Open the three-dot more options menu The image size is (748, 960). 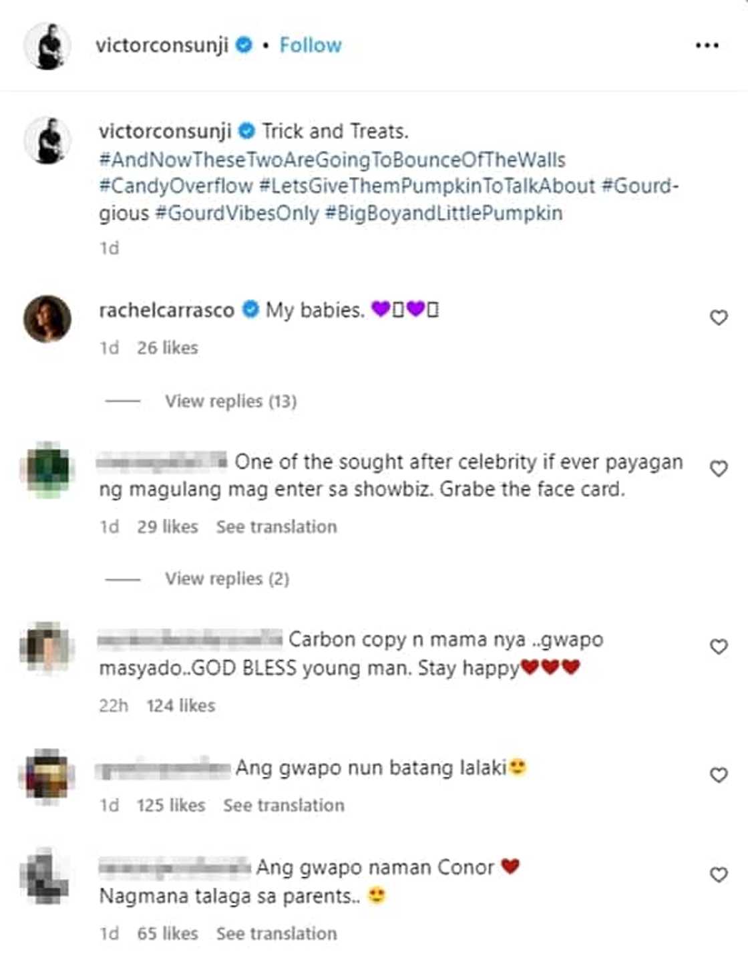(x=707, y=45)
